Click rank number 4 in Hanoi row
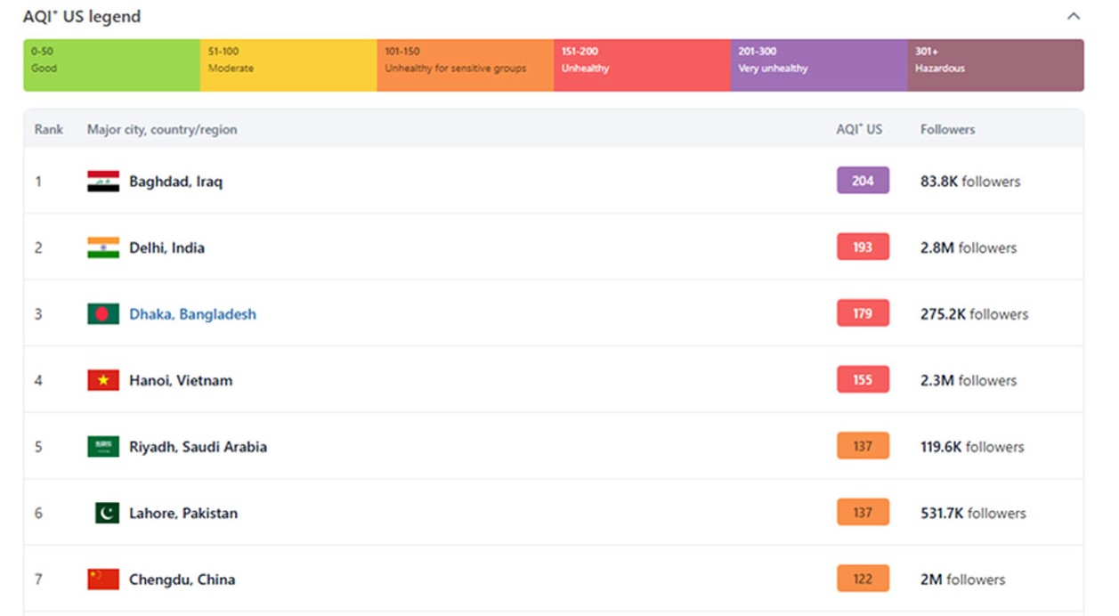This screenshot has height=616, width=1119. point(38,380)
